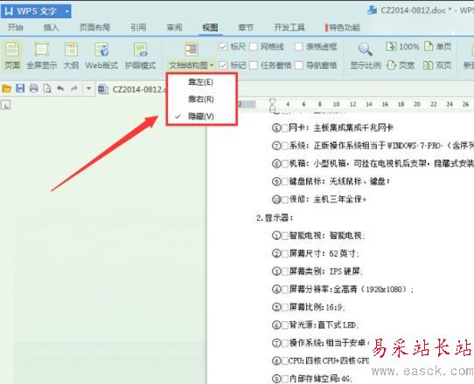Choose single page (单页) view

438,46
